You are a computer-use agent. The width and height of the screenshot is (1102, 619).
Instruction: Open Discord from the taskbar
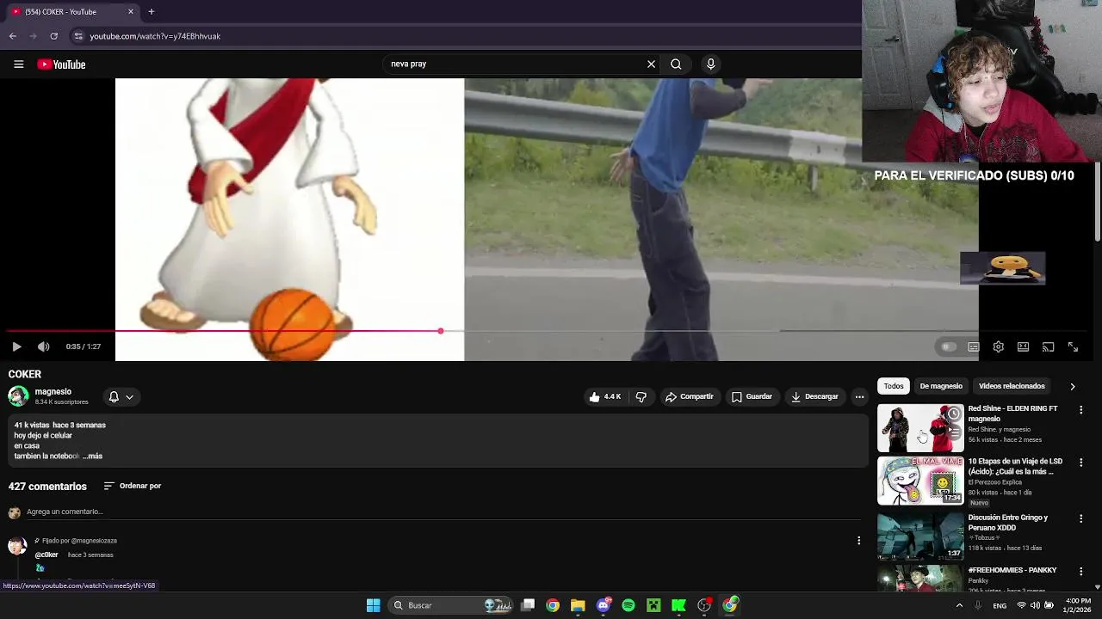coord(604,605)
